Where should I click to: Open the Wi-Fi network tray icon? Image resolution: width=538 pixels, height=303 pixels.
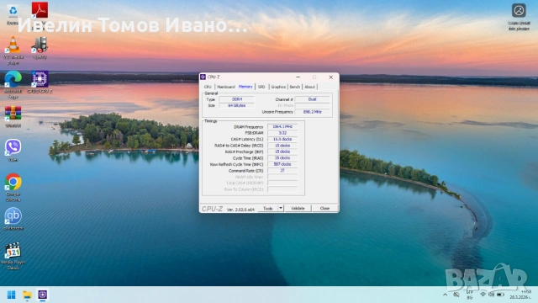483,295
